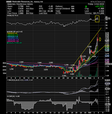Click the Mkt Cap value 44.2M
Screen dimensions: 112x114
click(x=50, y=11)
